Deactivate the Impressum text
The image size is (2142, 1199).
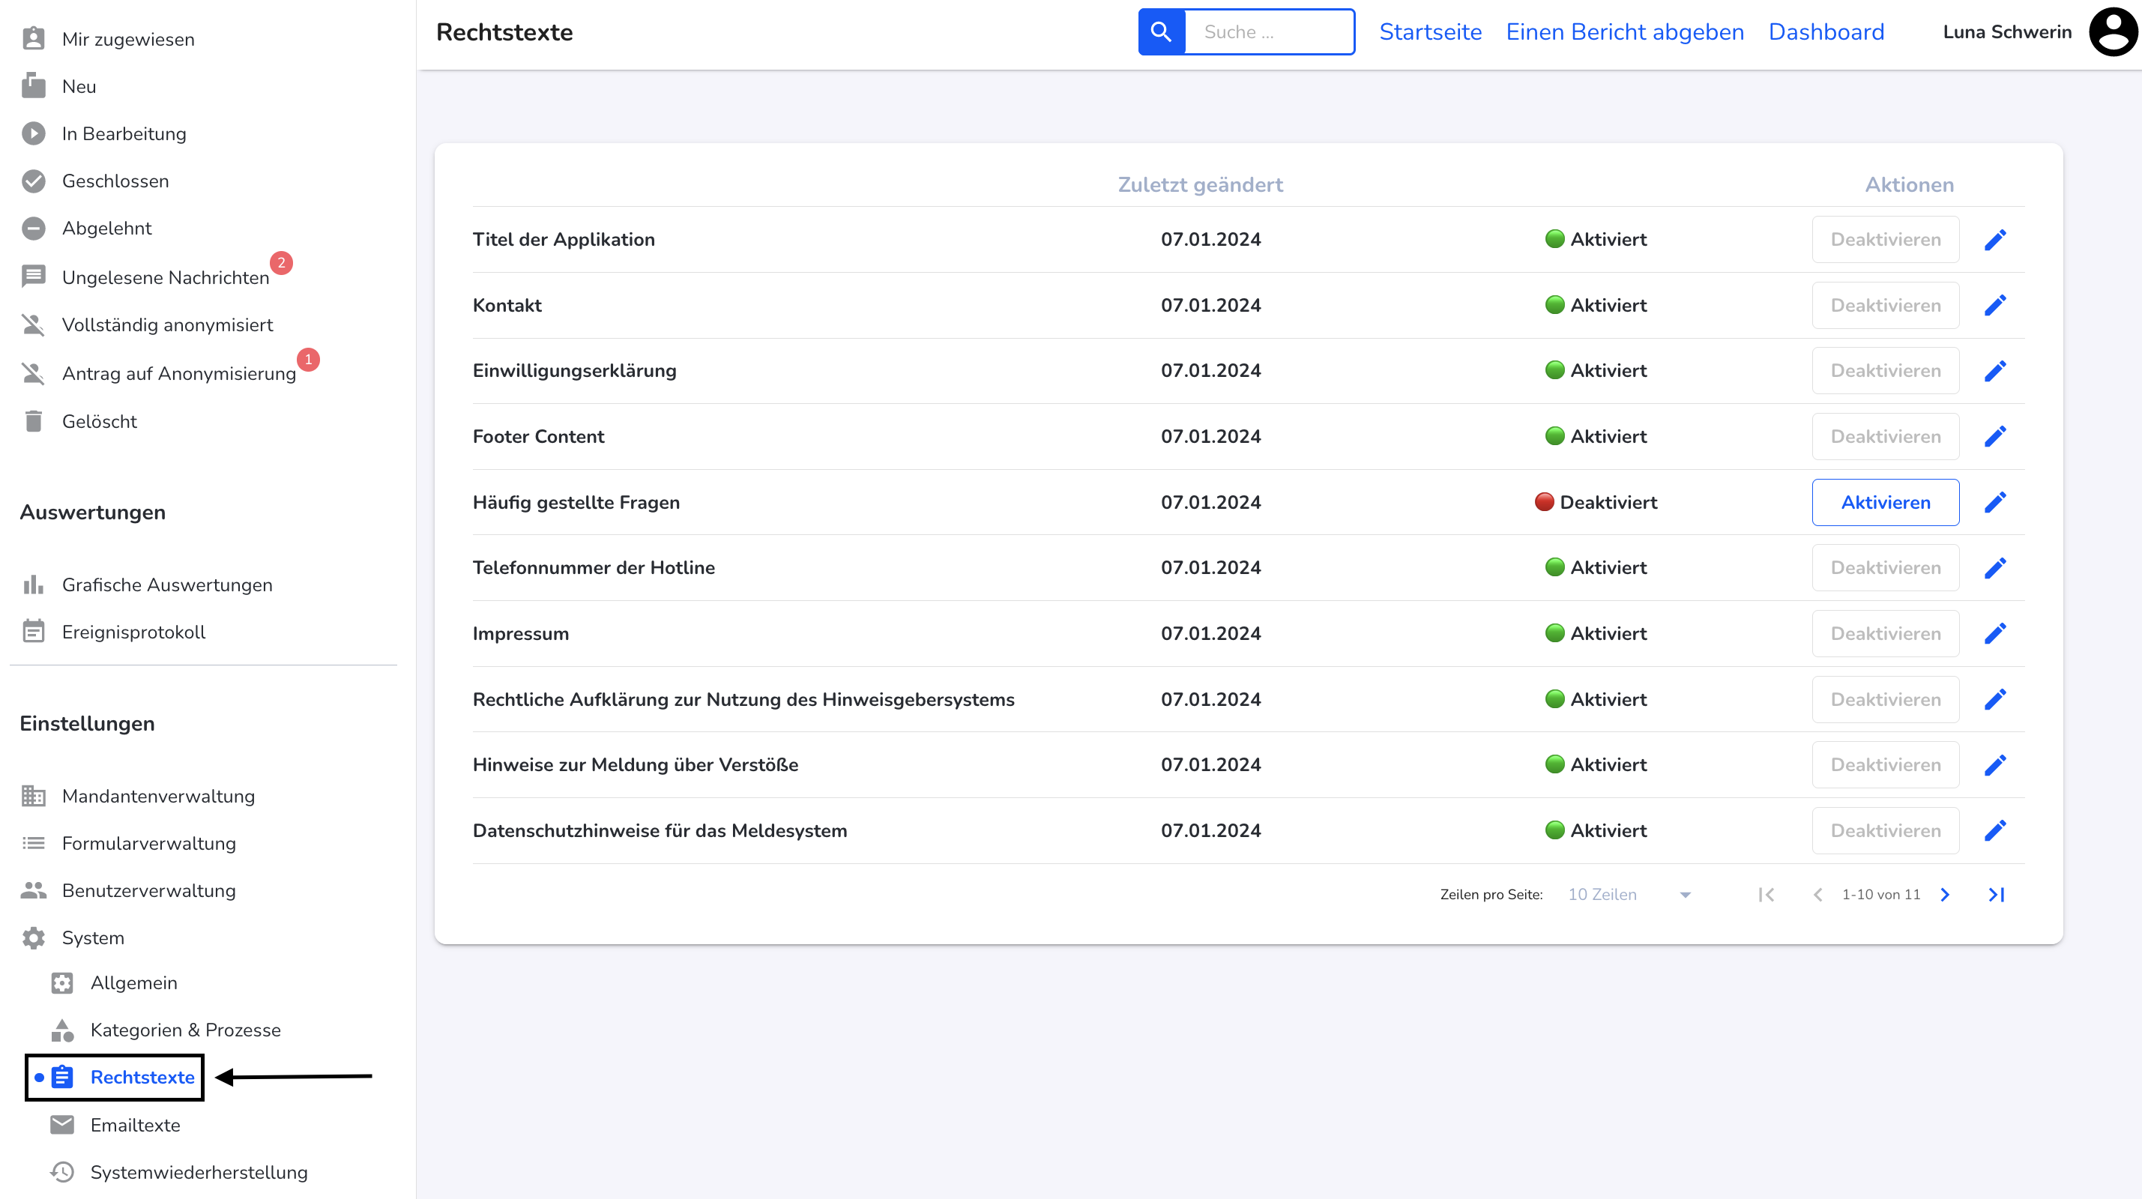pos(1885,633)
